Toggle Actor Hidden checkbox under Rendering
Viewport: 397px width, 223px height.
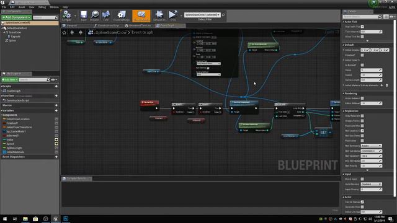362,98
